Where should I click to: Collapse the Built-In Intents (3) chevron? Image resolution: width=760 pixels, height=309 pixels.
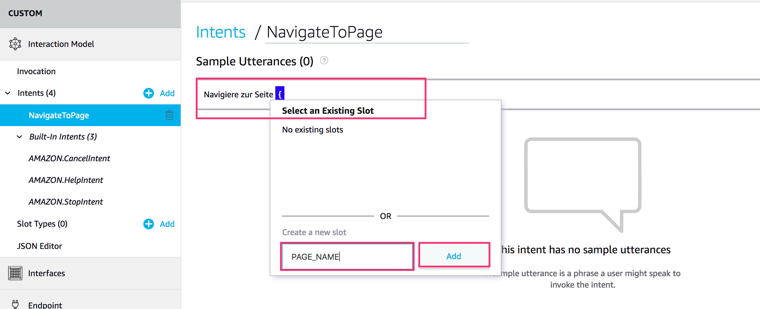(x=19, y=137)
